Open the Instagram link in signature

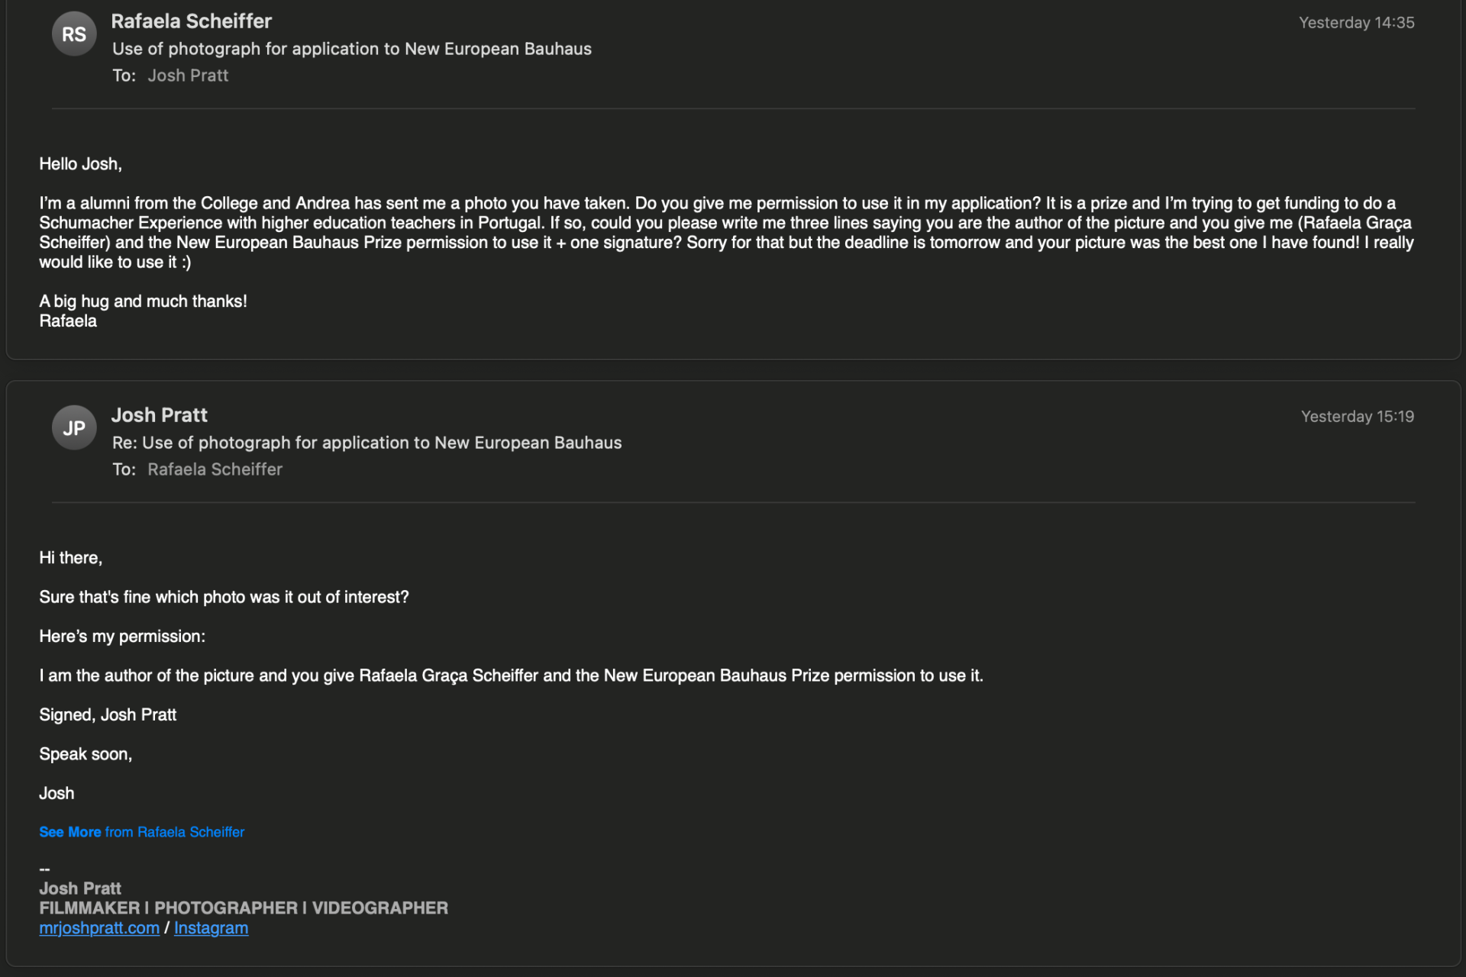pos(211,928)
